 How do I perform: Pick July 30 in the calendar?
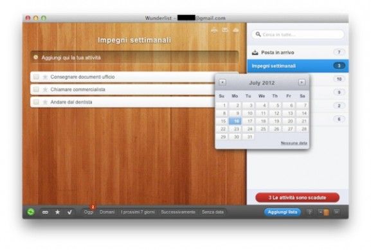tap(235, 137)
